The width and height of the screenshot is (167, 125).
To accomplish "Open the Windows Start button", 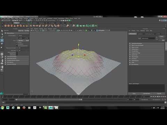I will coord(2,108).
